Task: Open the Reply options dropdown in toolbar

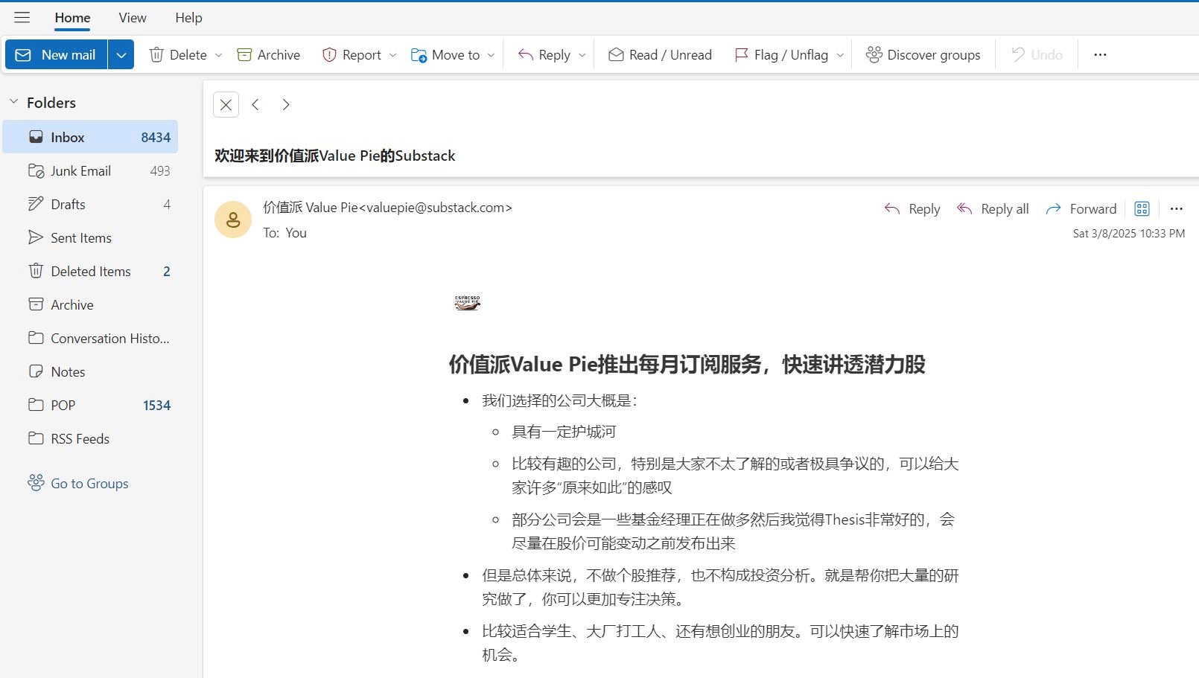Action: pos(582,55)
